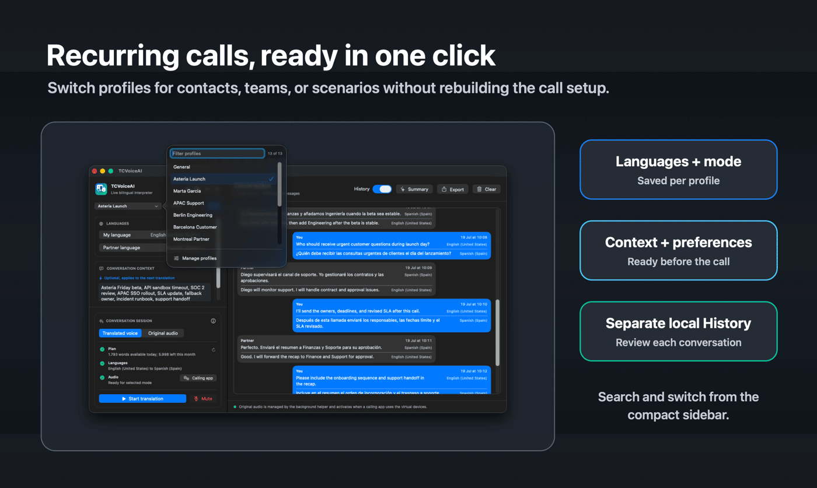Click the profile list scrollbar
This screenshot has width=817, height=488.
280,184
